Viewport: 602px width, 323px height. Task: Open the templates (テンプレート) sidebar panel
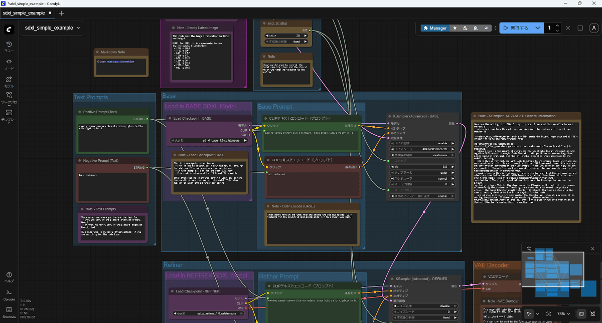9,116
